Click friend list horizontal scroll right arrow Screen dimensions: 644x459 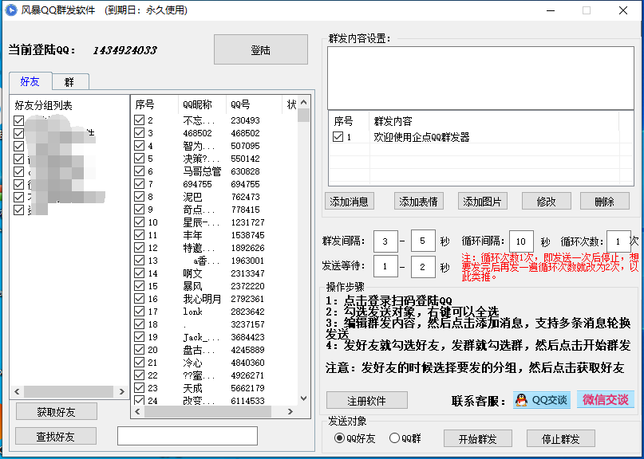pyautogui.click(x=290, y=411)
